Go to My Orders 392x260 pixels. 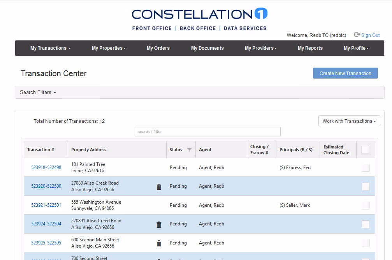point(158,48)
